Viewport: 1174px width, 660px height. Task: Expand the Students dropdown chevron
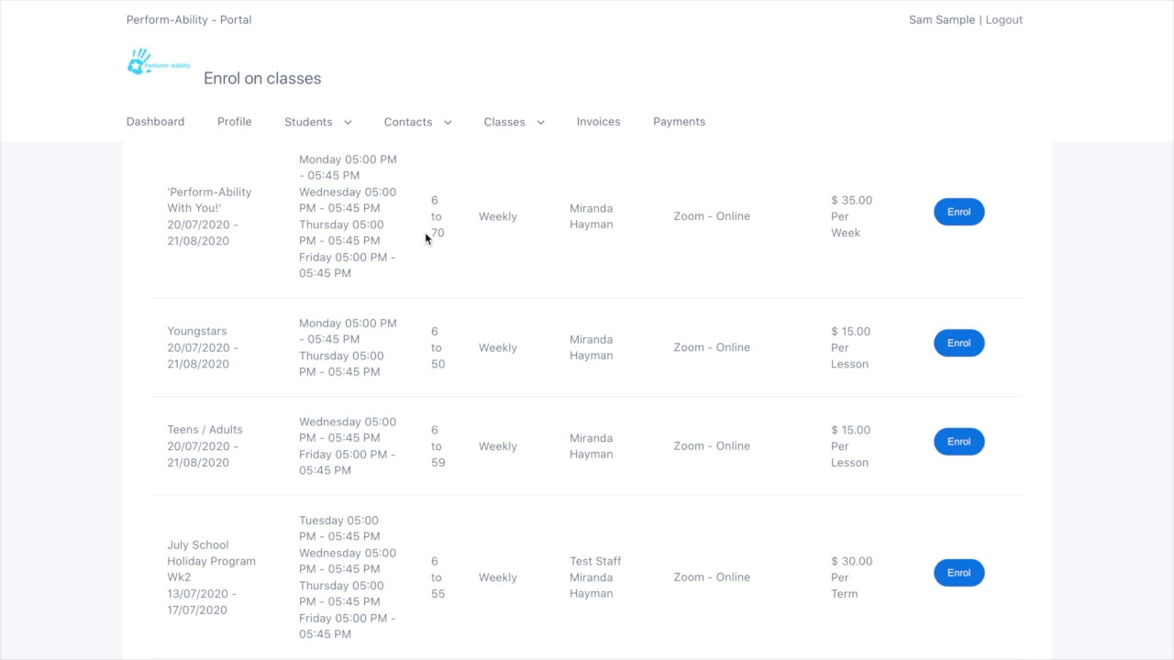(x=347, y=122)
